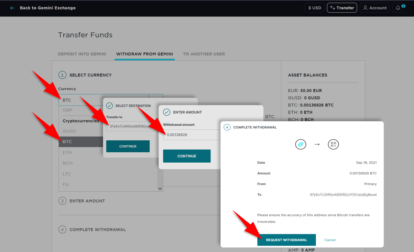
Task: Click the destination address next to To
Action: 343,195
